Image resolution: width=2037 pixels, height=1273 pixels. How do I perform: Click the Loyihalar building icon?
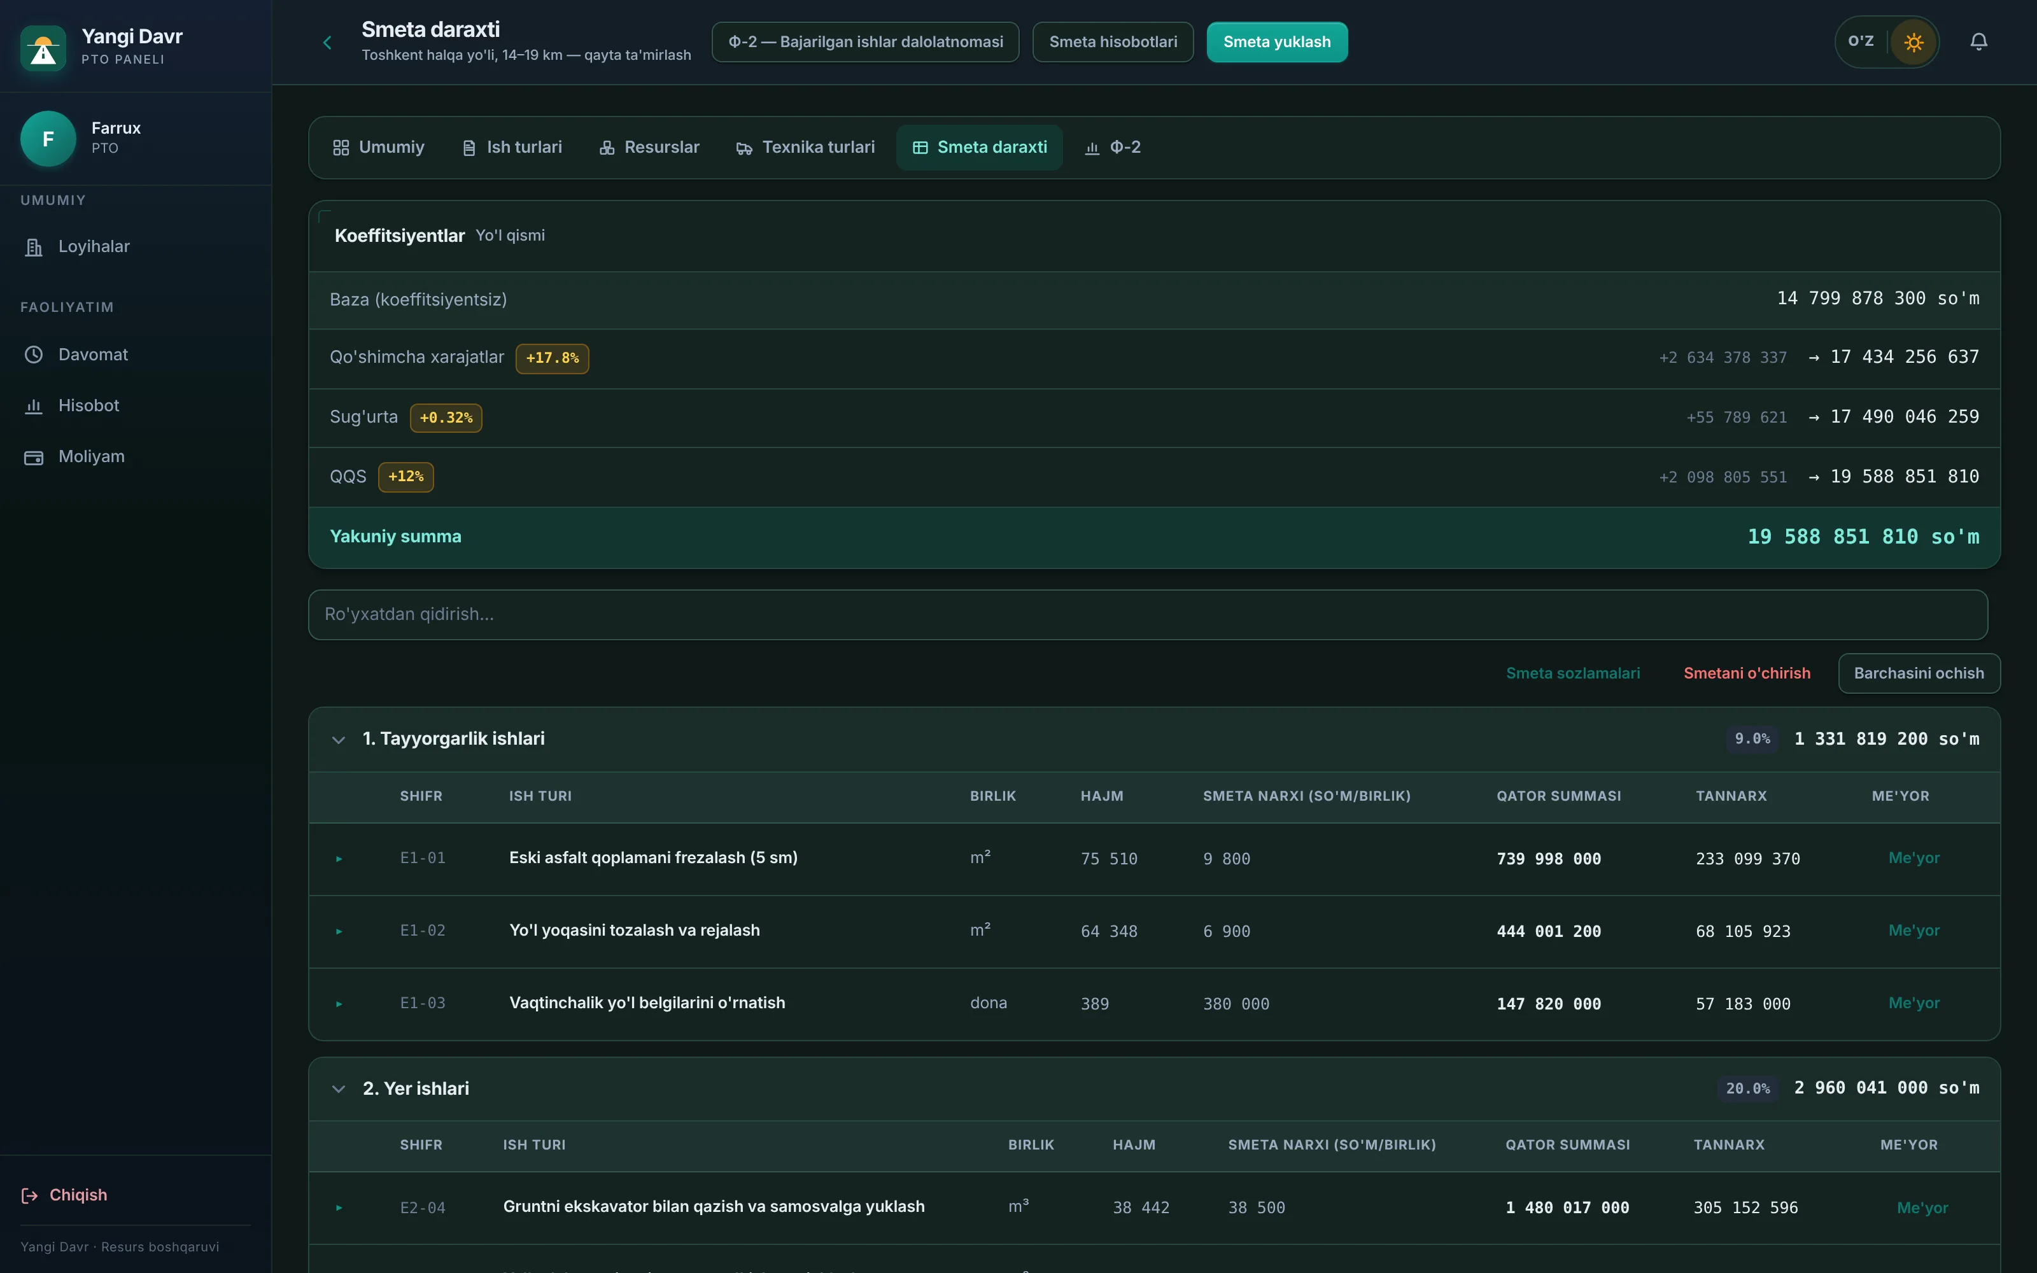34,248
